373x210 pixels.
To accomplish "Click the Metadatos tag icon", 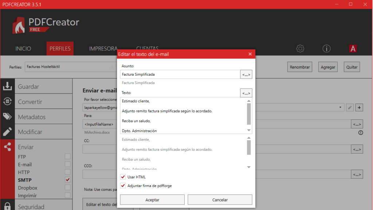I will pos(7,116).
